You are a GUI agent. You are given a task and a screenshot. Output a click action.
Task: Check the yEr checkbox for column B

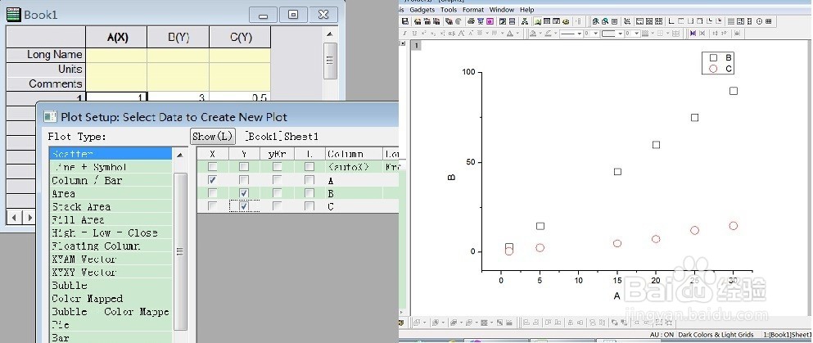pos(278,193)
